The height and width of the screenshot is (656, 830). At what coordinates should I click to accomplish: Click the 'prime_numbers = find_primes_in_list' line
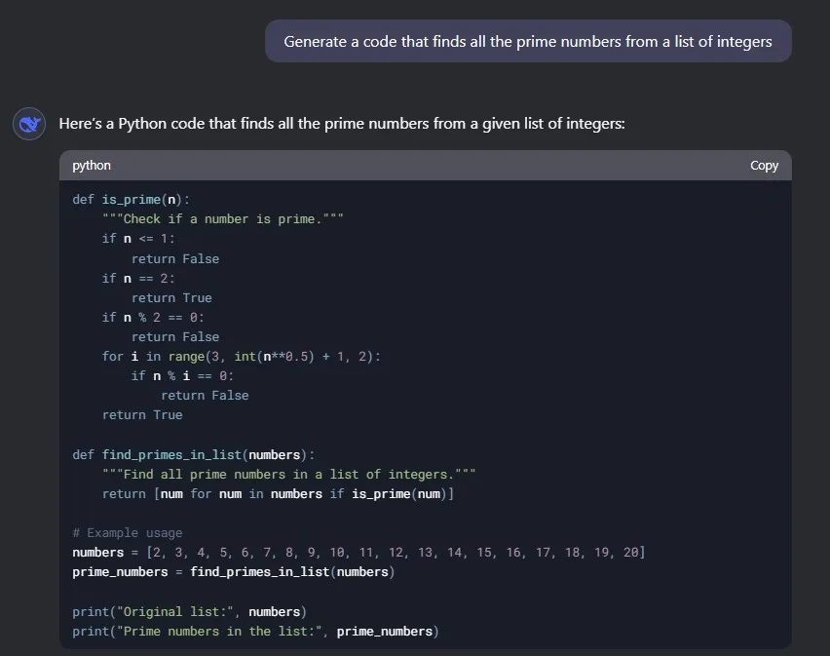(x=234, y=572)
